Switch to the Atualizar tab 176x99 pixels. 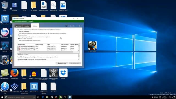click(27, 26)
